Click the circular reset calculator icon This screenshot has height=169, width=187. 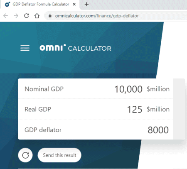pyautogui.click(x=25, y=155)
